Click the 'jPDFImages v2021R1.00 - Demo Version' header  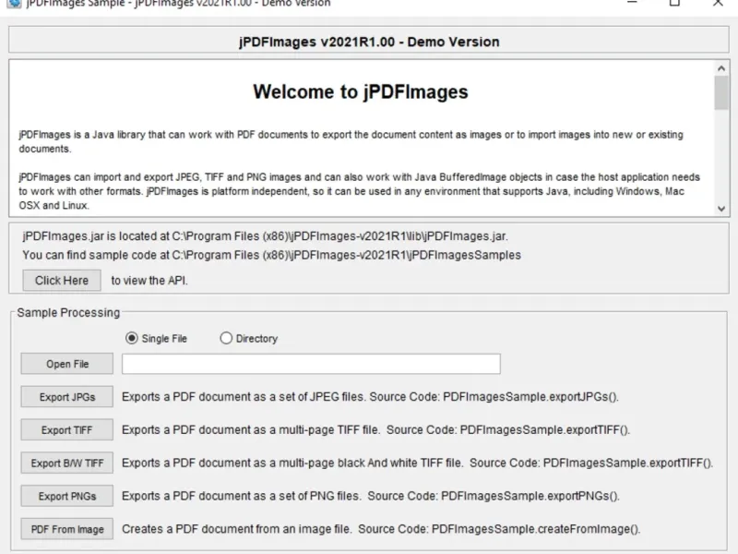(x=369, y=42)
